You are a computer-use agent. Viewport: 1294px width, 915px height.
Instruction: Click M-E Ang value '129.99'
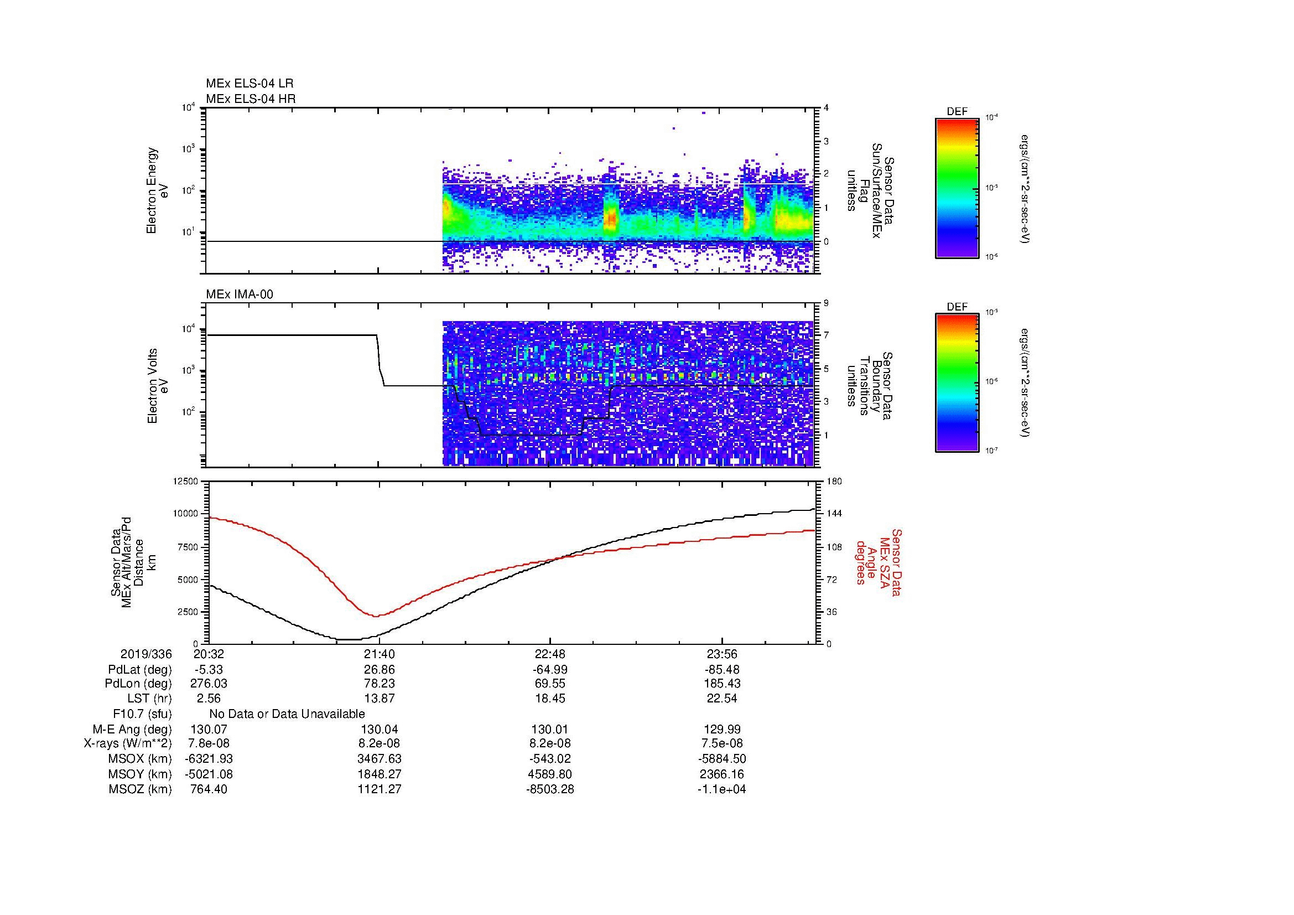pyautogui.click(x=722, y=730)
